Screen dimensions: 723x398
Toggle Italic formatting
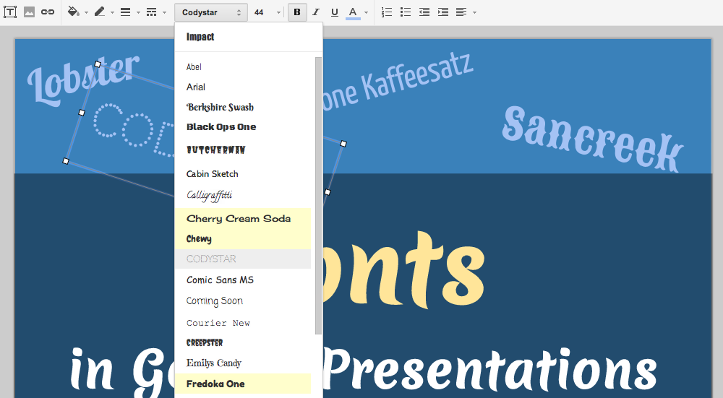(x=316, y=12)
